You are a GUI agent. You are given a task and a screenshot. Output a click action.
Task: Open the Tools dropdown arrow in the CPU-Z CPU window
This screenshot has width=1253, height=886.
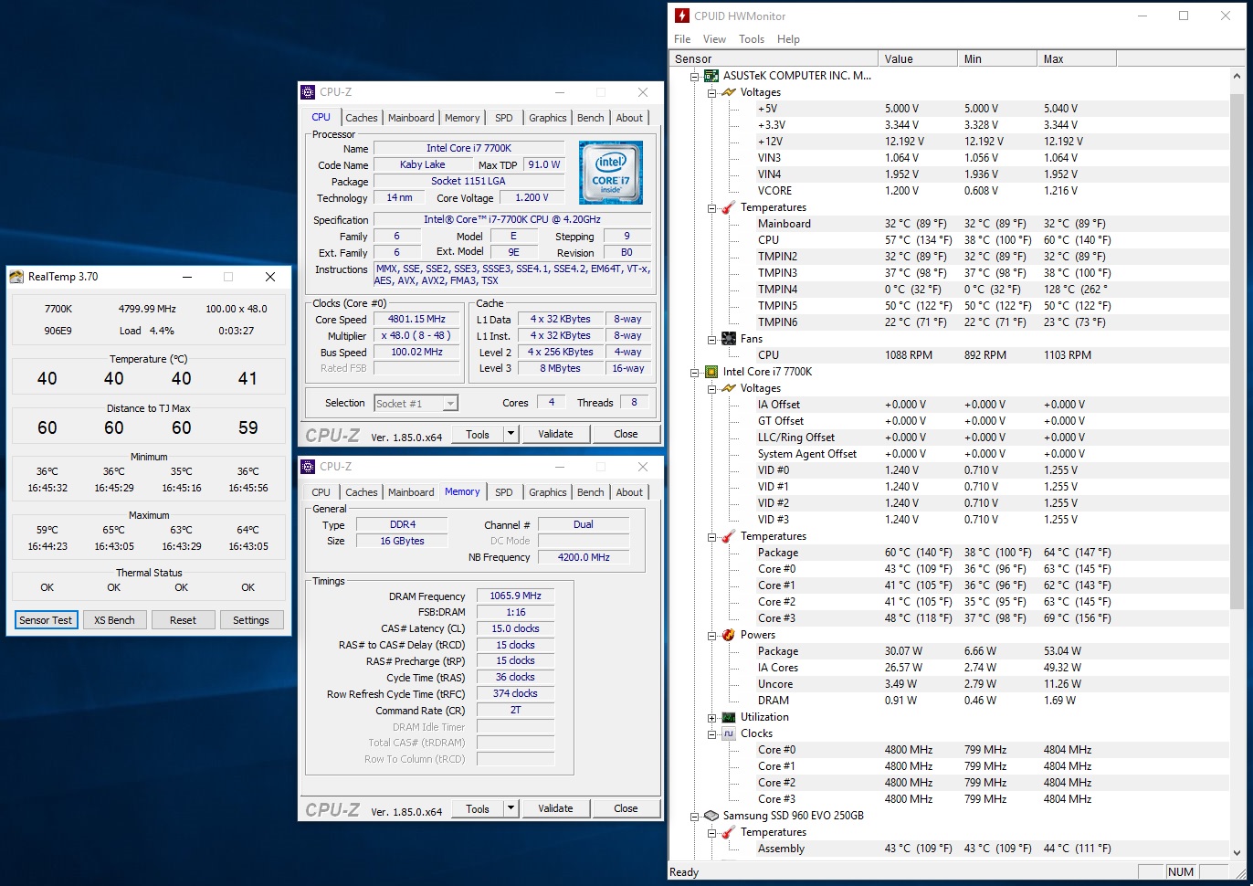tap(511, 434)
